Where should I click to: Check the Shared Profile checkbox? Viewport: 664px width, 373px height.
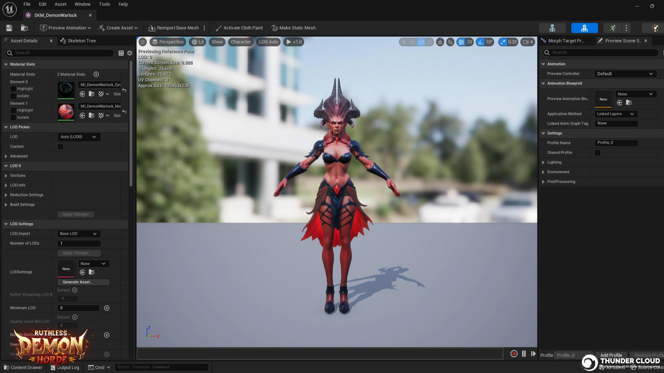598,153
